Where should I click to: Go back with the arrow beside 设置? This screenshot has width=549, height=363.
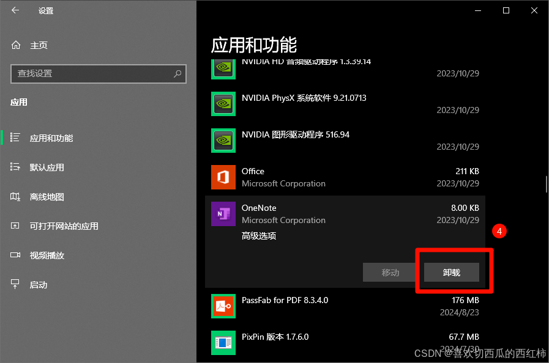pos(15,10)
